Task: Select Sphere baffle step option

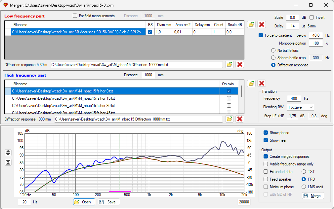Action: [x=273, y=58]
